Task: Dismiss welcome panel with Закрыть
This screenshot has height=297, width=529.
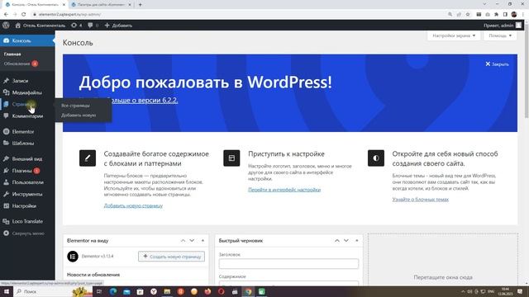Action: [x=497, y=64]
